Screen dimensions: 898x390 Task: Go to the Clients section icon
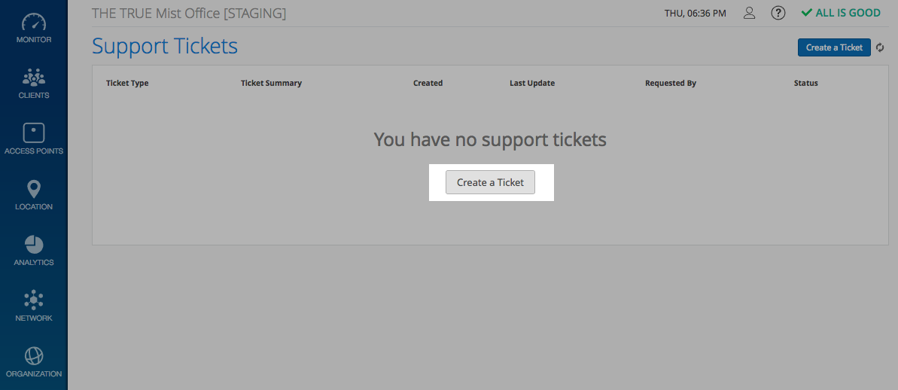coord(34,78)
